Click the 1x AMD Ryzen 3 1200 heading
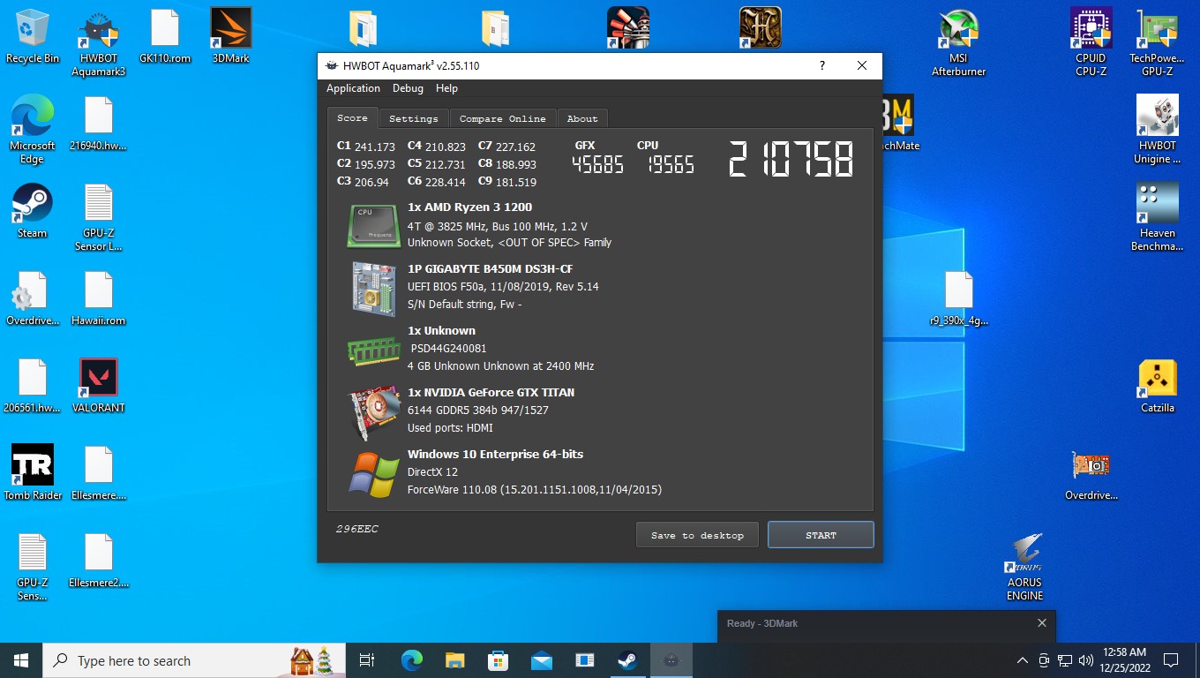The image size is (1200, 678). click(469, 207)
